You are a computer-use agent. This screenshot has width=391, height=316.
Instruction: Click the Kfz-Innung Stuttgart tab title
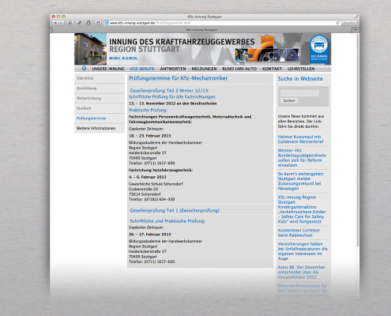(201, 30)
